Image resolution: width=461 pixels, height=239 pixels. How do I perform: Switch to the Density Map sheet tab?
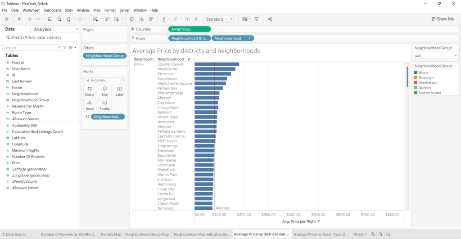click(111, 234)
